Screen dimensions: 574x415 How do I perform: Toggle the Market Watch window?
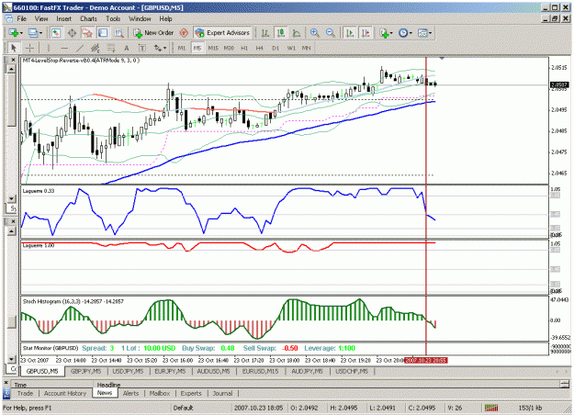(x=56, y=33)
